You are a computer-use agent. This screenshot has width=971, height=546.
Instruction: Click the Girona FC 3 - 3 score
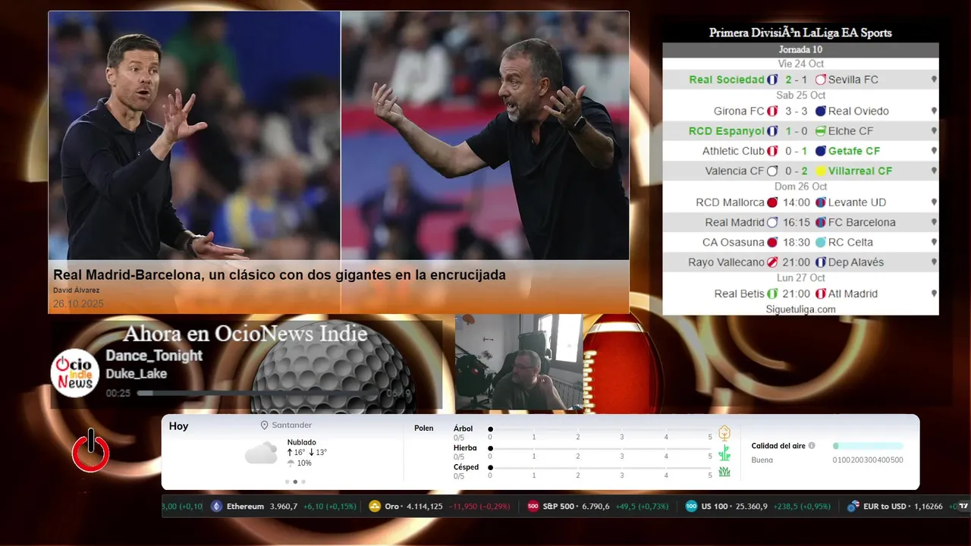tap(797, 111)
